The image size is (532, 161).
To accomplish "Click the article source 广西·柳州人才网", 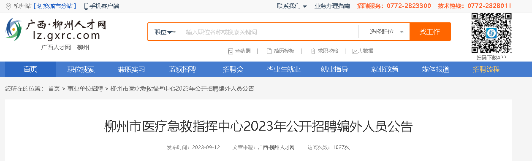I will [276, 148].
